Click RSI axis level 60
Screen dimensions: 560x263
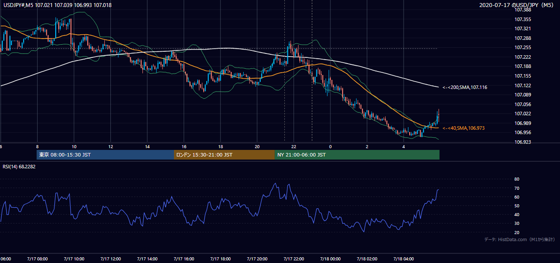point(517,197)
